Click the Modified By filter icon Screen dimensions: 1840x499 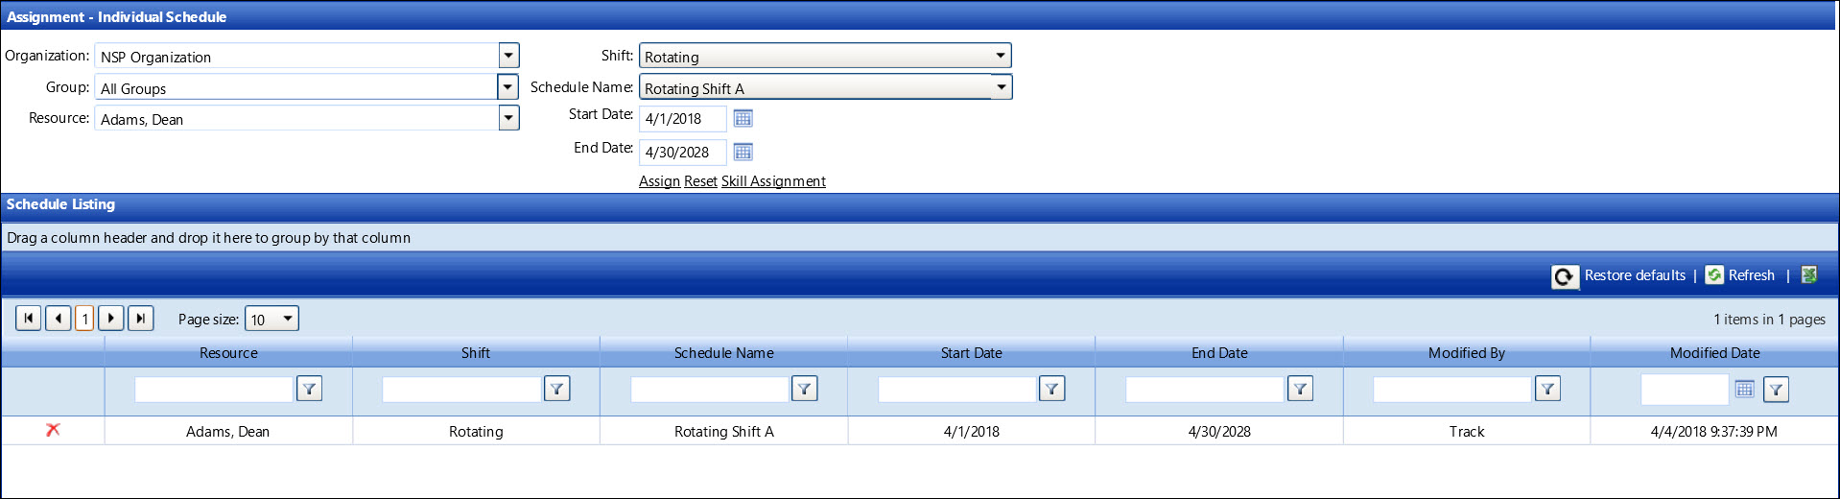(1547, 389)
